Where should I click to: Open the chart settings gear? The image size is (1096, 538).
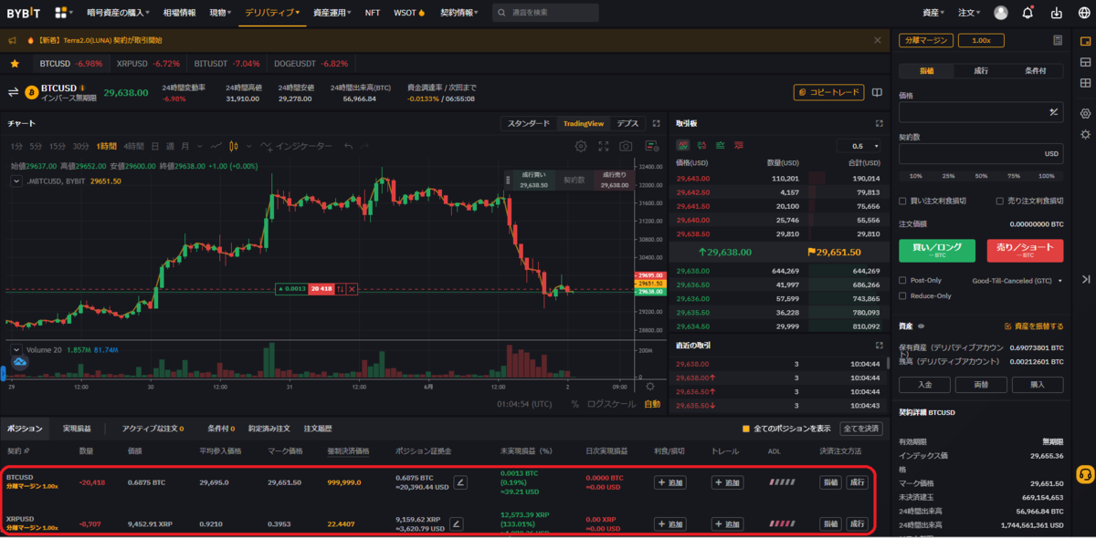click(581, 146)
